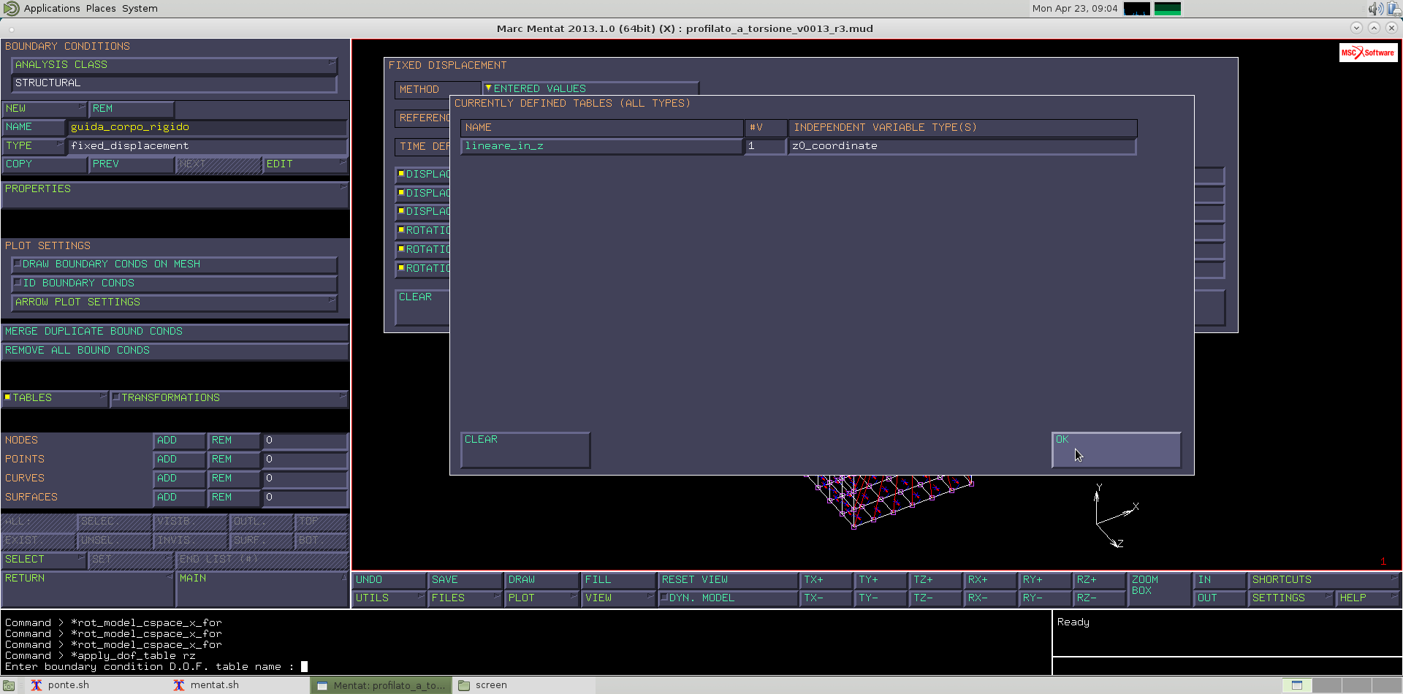Click the show desktop icon in taskbar

pyautogui.click(x=9, y=685)
